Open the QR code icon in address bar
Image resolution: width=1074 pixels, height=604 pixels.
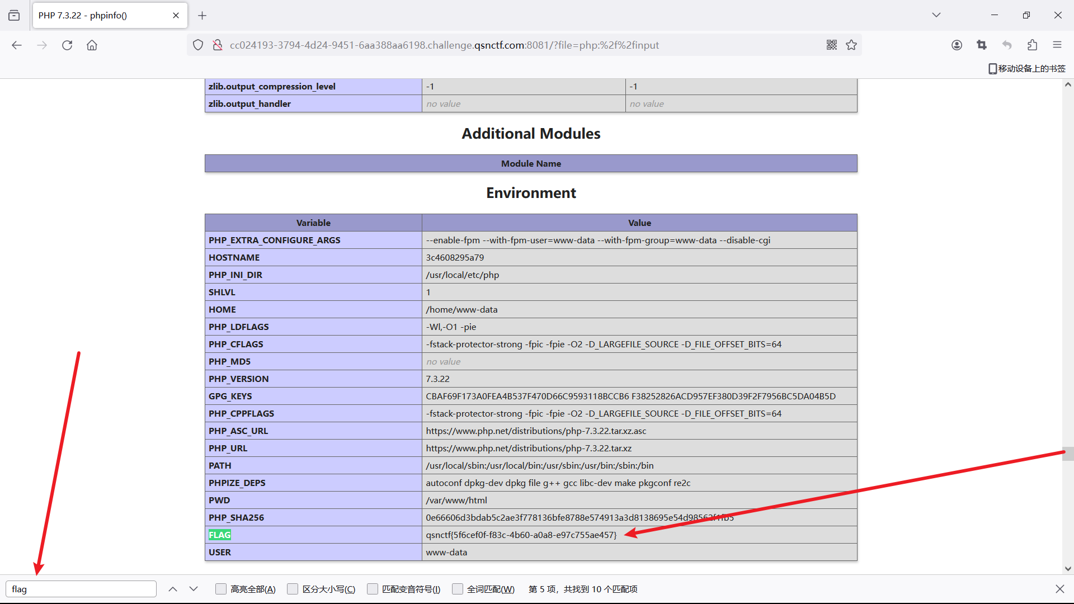pos(832,45)
